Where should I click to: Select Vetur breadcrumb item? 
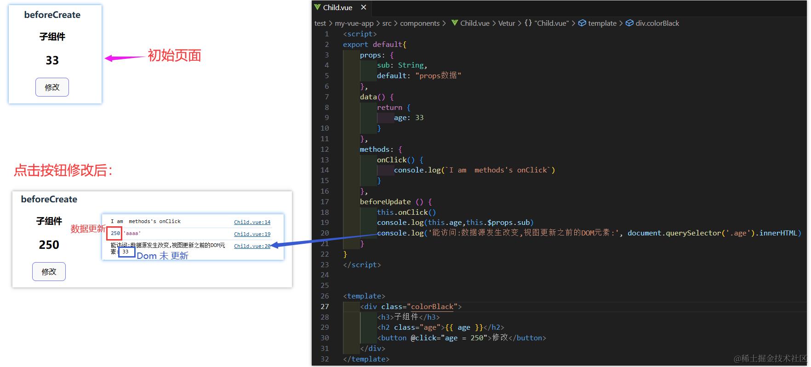click(x=507, y=23)
